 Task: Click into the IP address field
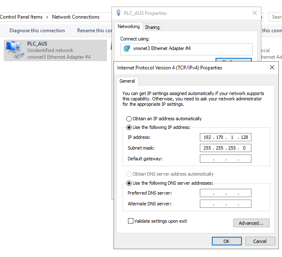point(225,137)
